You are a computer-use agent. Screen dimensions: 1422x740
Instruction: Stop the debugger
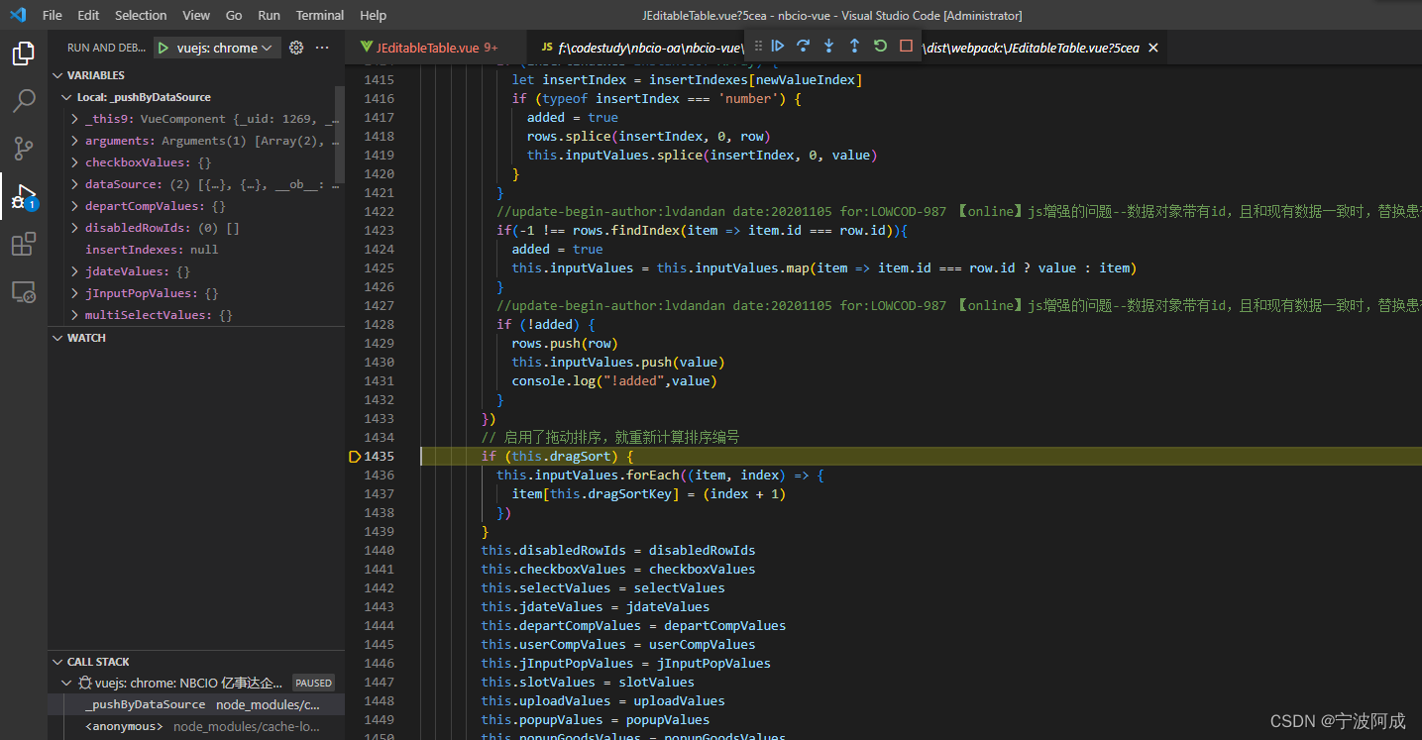click(904, 46)
